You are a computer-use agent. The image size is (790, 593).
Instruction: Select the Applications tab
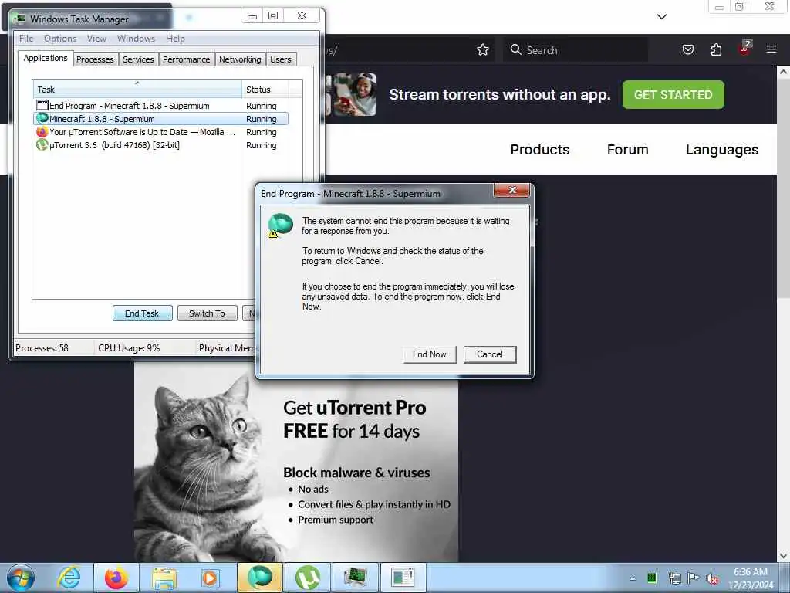click(46, 58)
